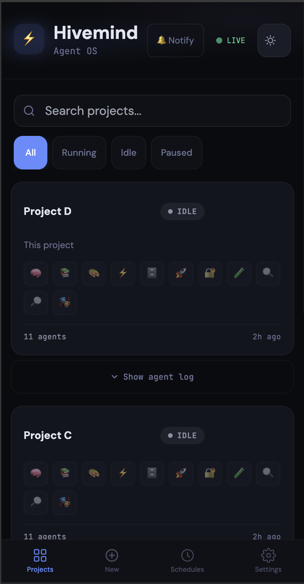The height and width of the screenshot is (584, 304).
Task: Expand the Show agent log section
Action: click(152, 377)
